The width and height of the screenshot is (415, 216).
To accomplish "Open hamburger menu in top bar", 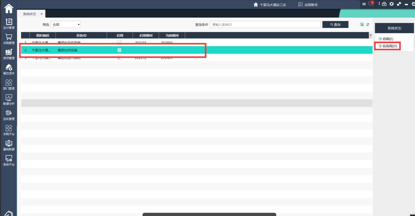I will tap(364, 4).
